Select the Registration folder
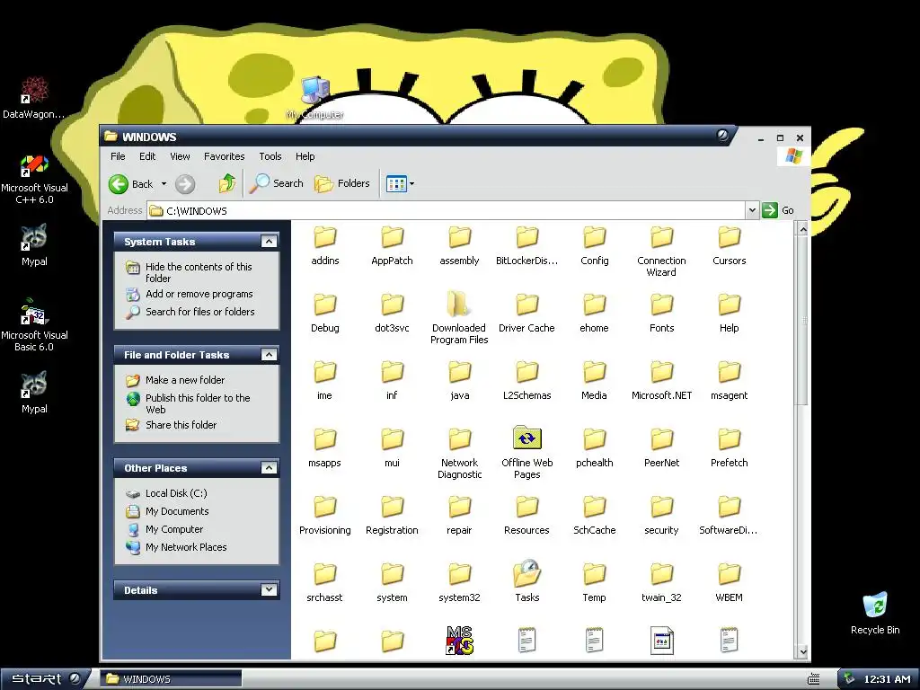 [392, 517]
